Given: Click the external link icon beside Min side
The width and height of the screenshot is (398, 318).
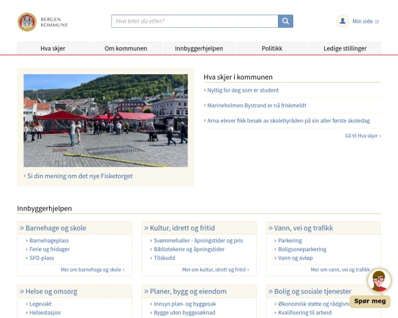Looking at the screenshot, I should (377, 22).
